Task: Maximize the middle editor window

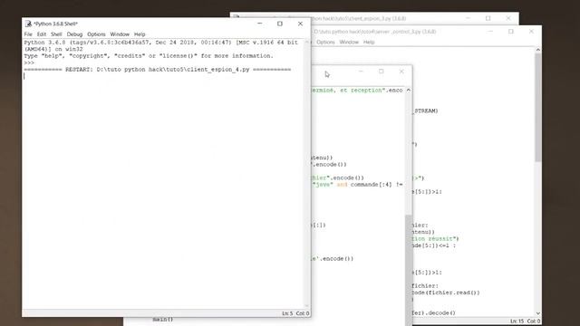Action: [x=381, y=72]
